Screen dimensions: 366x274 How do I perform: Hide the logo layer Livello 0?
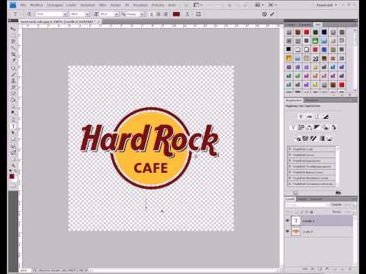tap(287, 231)
